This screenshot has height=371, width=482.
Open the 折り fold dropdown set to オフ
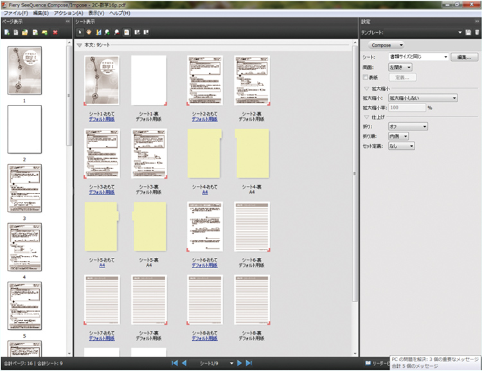click(x=407, y=127)
